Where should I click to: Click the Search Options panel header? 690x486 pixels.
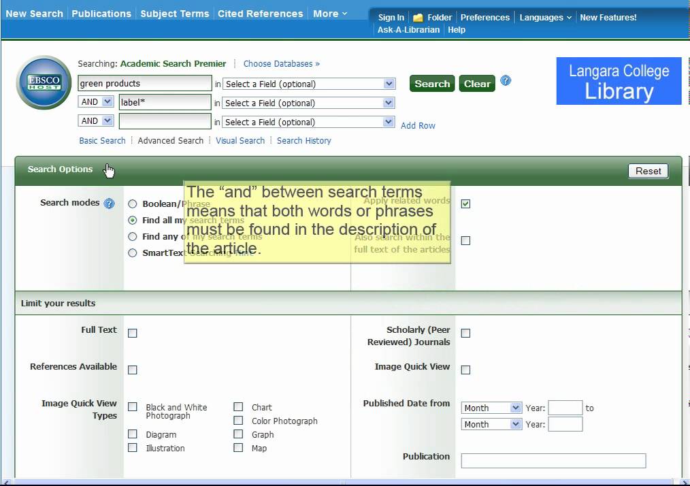tap(348, 170)
